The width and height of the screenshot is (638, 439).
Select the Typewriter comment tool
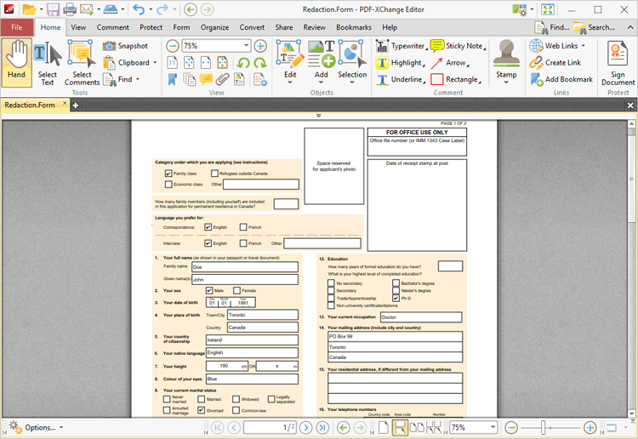tap(401, 46)
